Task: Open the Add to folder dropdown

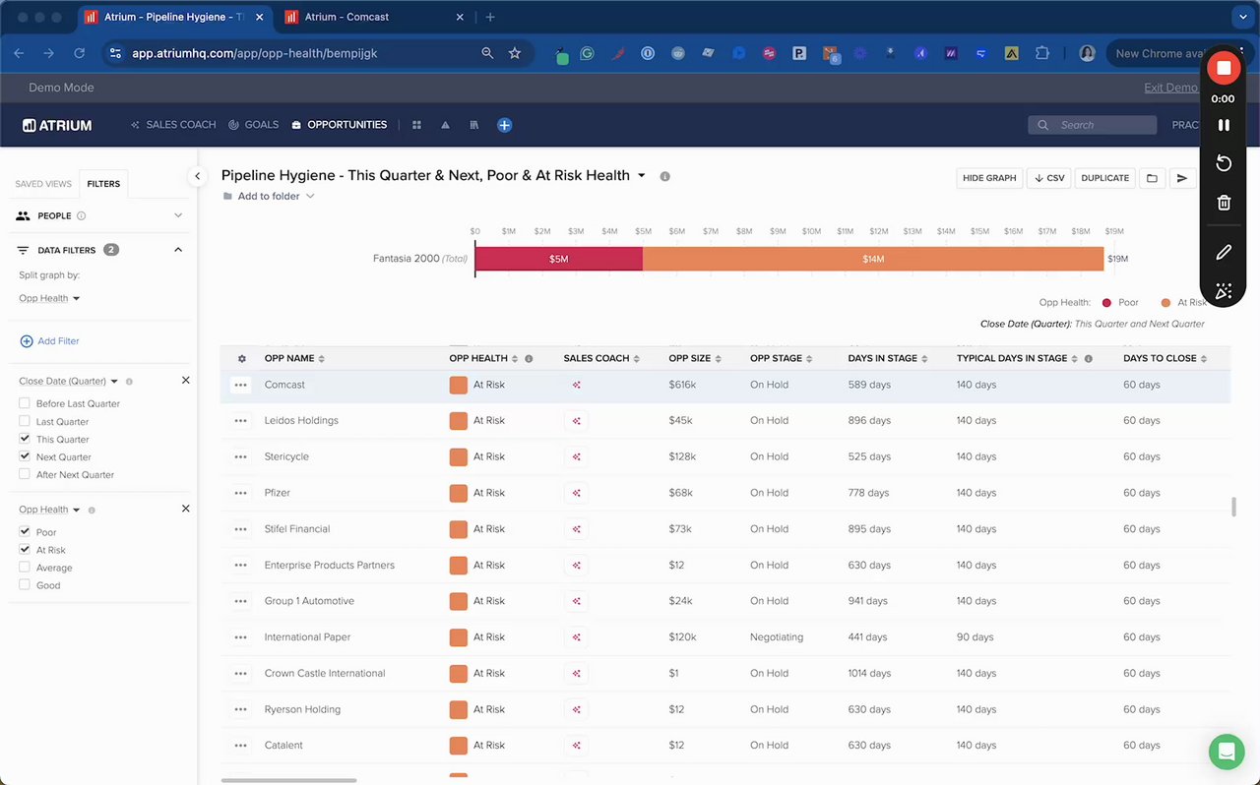Action: (275, 197)
